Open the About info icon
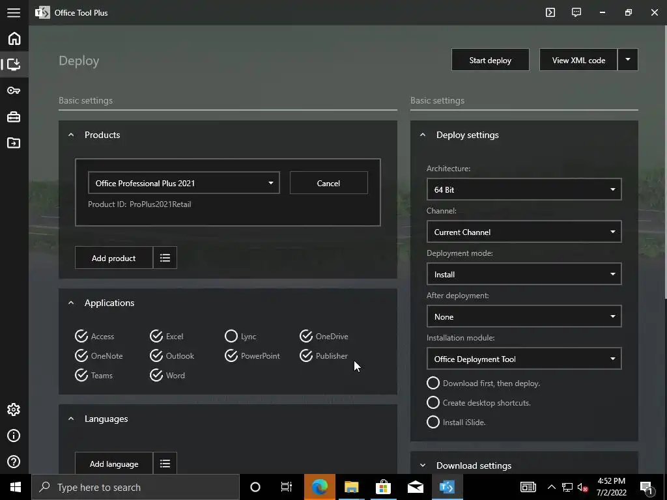Screen dimensions: 667x500 pos(14,436)
